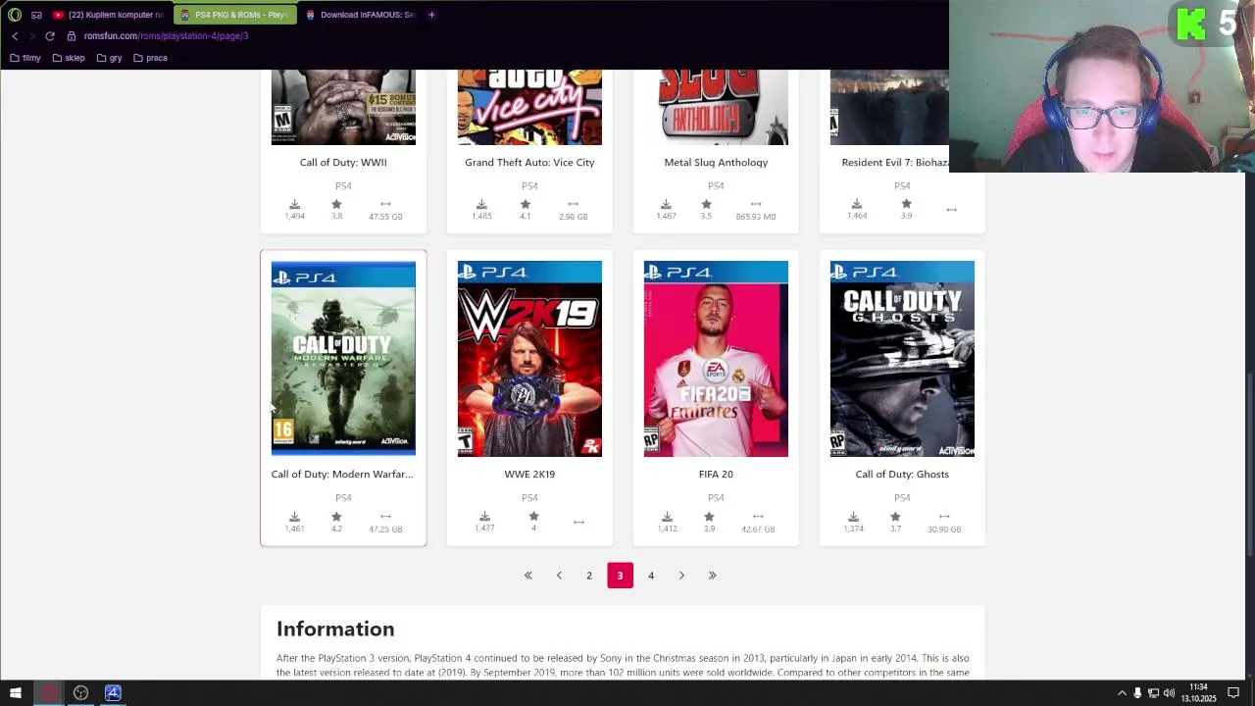Go forward in browser history
1255x706 pixels.
tap(31, 36)
